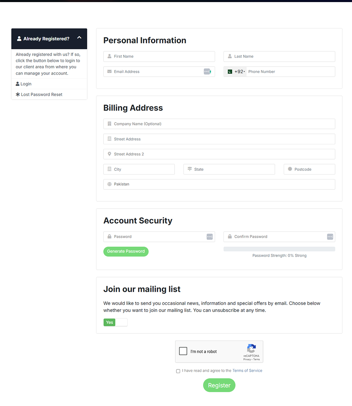Open the Pakistan country dropdown
352x406 pixels.
(219, 184)
